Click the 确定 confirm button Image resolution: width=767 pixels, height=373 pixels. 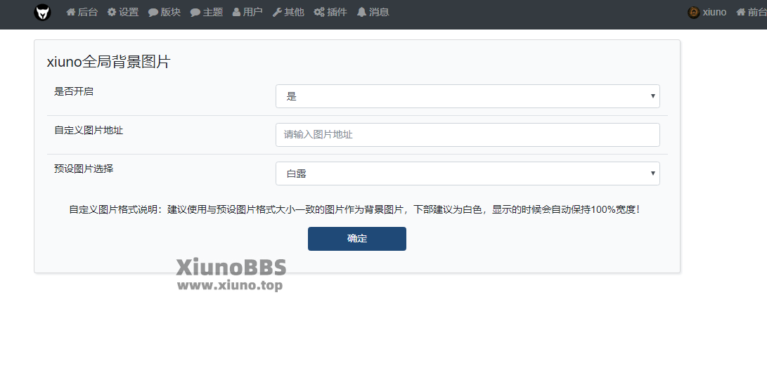coord(357,239)
